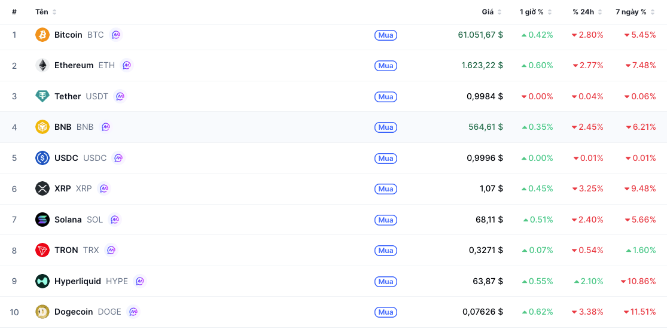Open the chat bubble icon next to HYPE

click(x=140, y=281)
